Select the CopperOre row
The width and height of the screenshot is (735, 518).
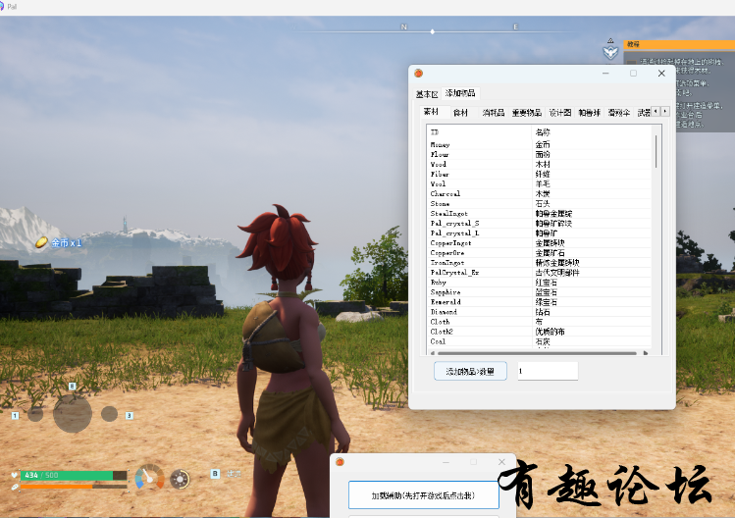click(x=540, y=253)
